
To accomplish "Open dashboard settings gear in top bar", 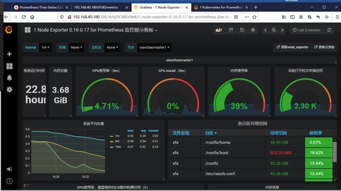I will 253,30.
